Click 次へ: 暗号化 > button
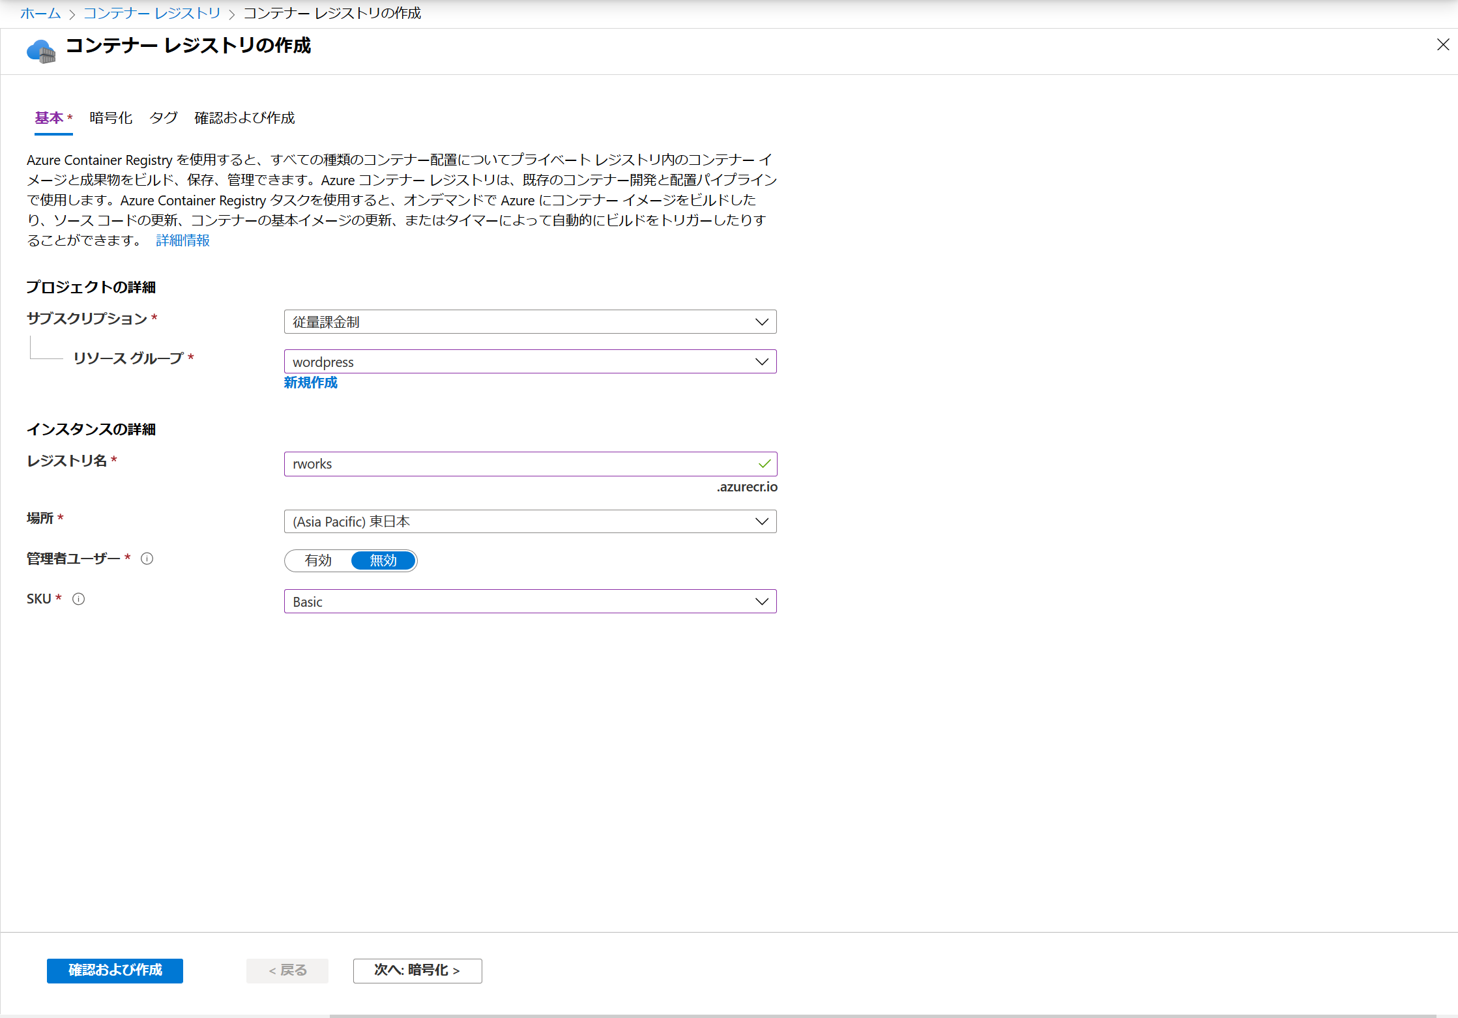The height and width of the screenshot is (1018, 1458). [417, 970]
